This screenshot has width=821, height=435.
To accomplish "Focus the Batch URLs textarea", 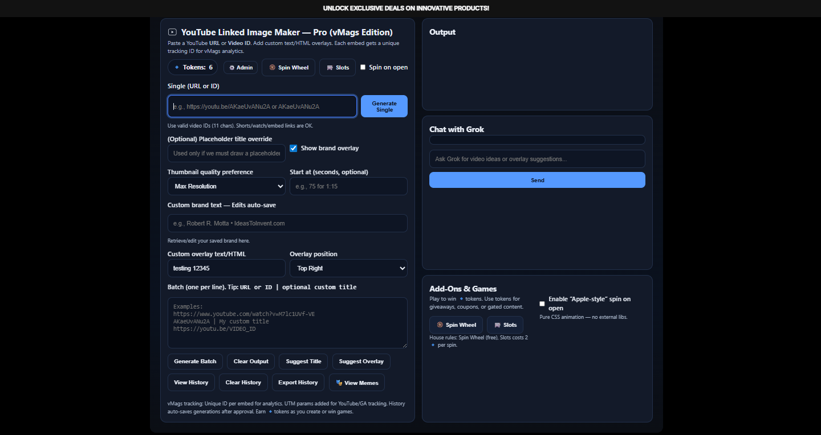I will click(x=287, y=323).
